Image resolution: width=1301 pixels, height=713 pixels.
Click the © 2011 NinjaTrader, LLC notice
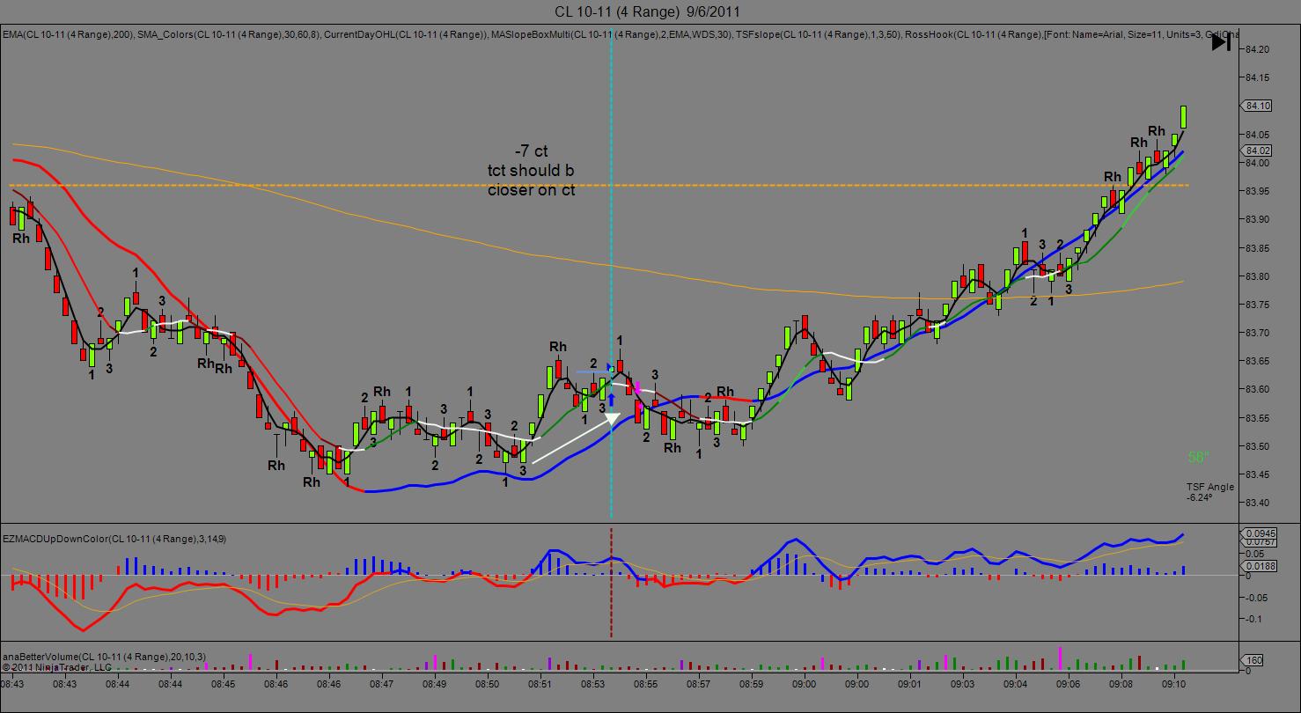55,667
